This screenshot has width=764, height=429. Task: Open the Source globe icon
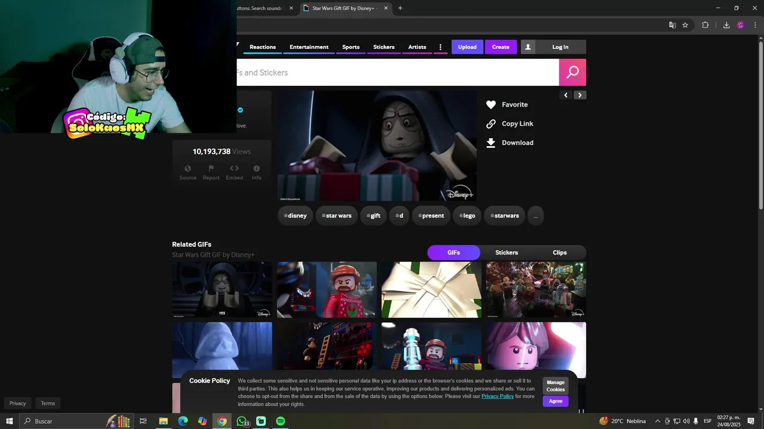pos(187,169)
